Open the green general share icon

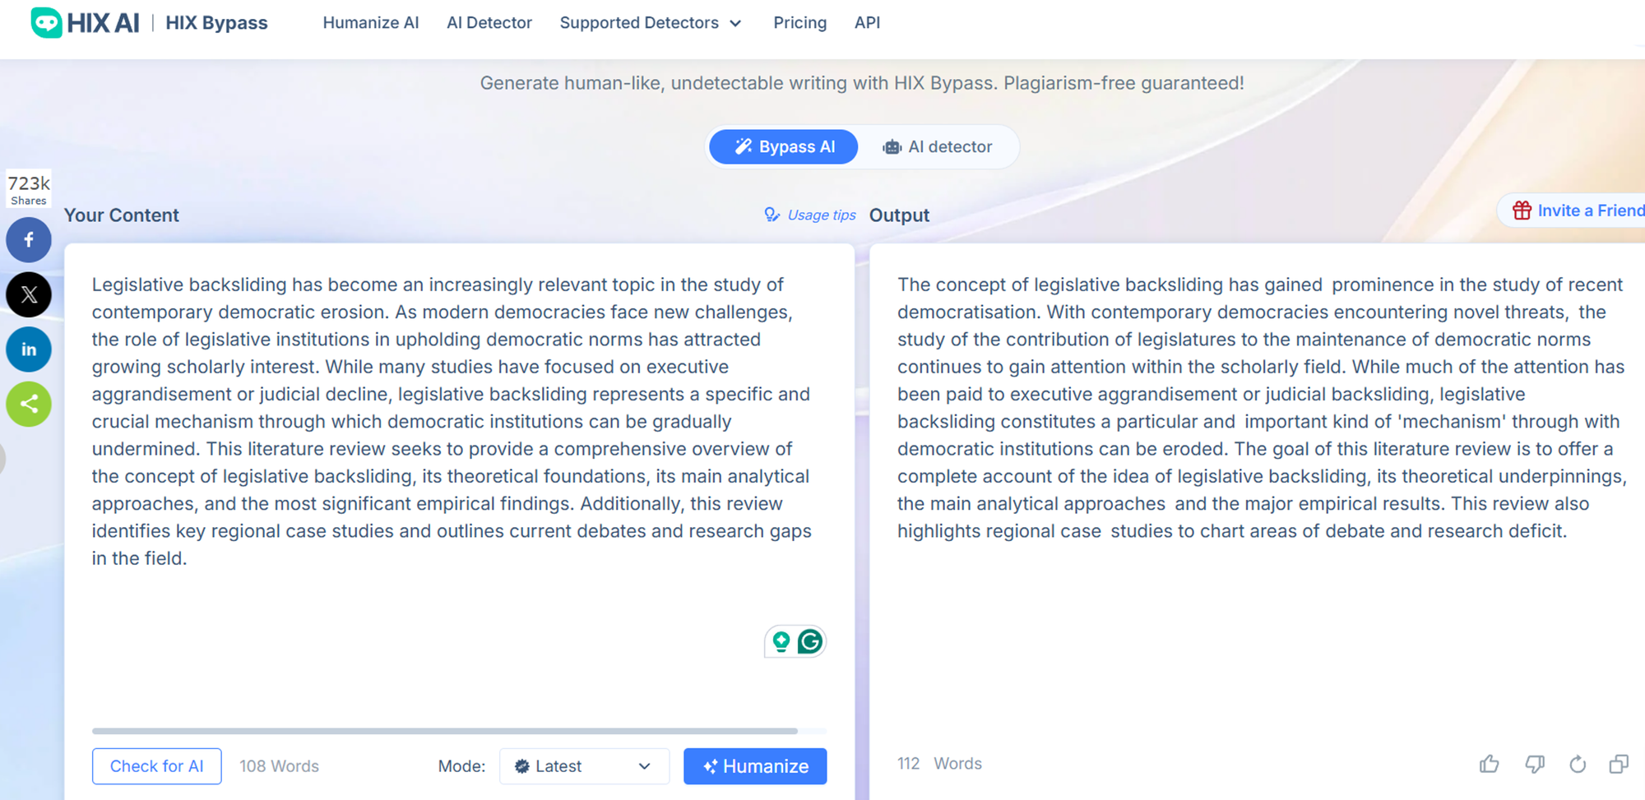pos(29,404)
